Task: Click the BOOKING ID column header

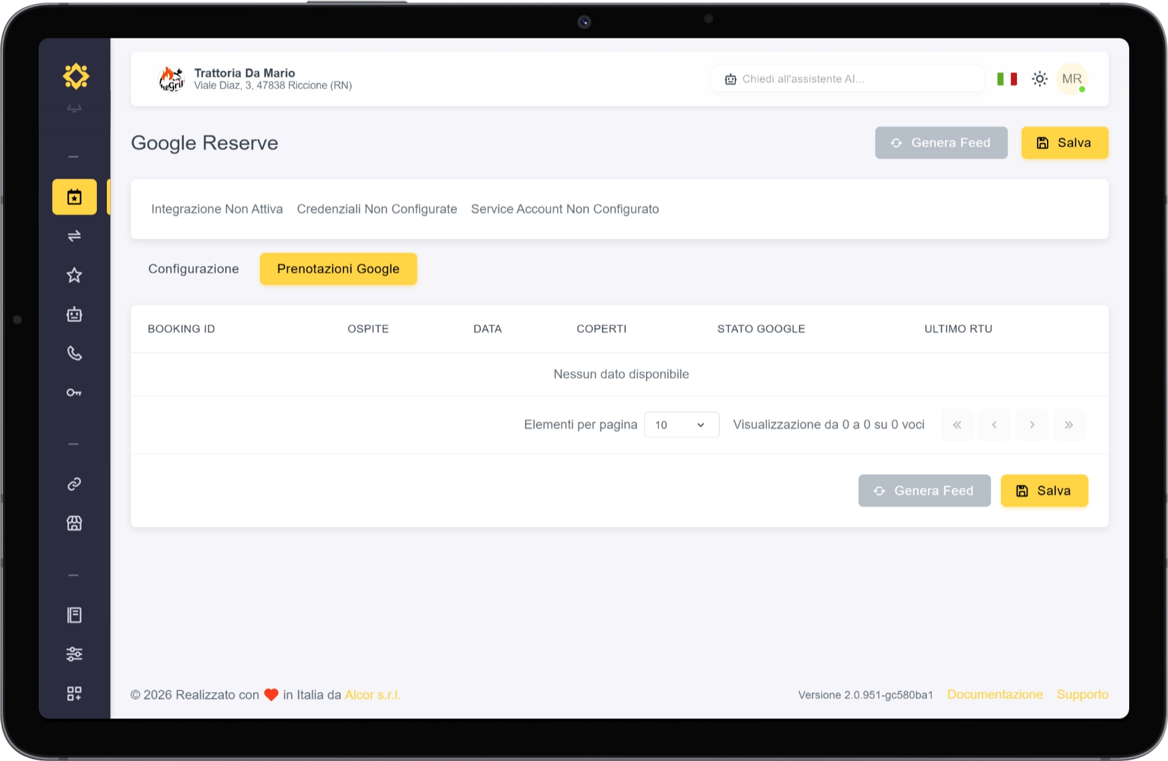Action: 181,329
